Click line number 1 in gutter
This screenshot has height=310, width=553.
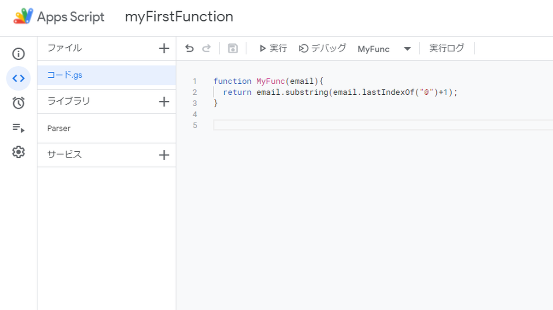(195, 81)
